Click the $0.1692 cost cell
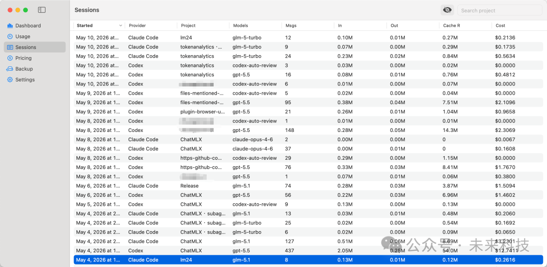 [x=505, y=223]
